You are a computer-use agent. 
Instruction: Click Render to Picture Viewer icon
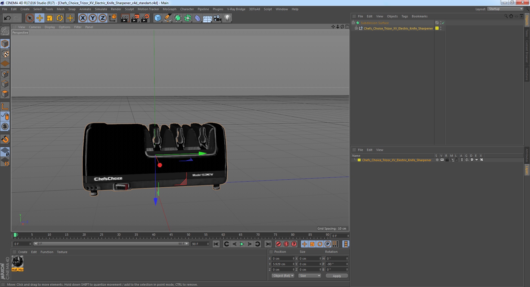(135, 18)
